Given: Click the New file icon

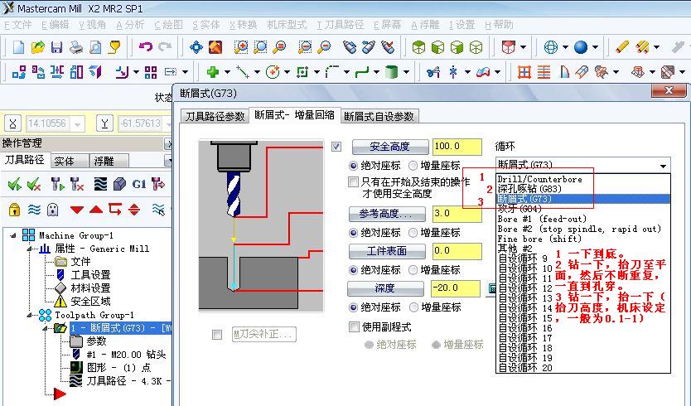Looking at the screenshot, I should 18,47.
